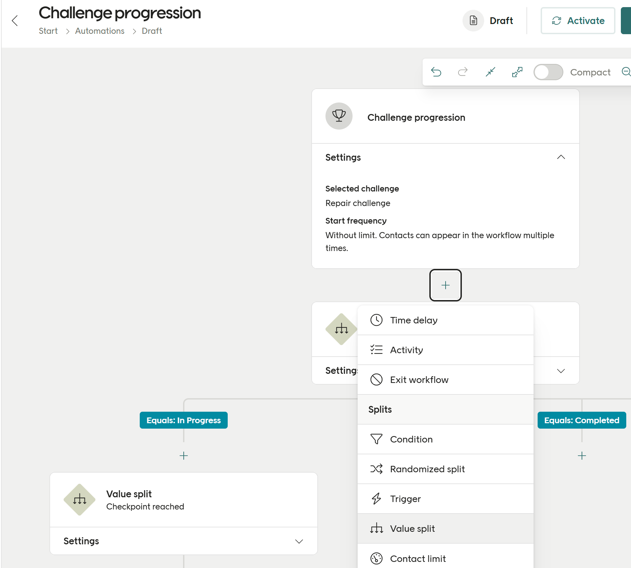Add a step under Equals: In Progress
Viewport: 631px width, 568px height.
click(184, 456)
